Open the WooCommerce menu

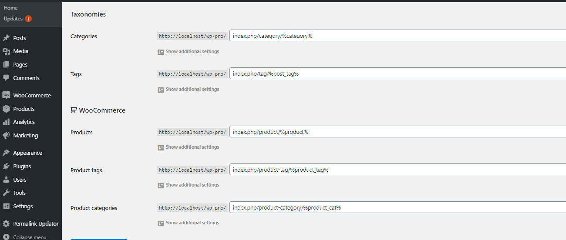[31, 96]
